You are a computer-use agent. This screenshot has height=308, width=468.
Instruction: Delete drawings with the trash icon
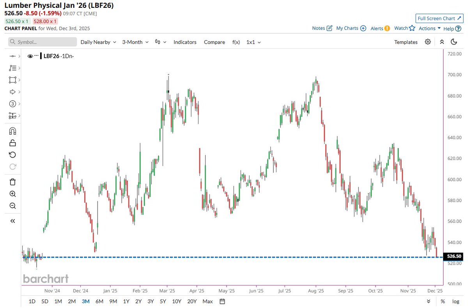pos(12,182)
